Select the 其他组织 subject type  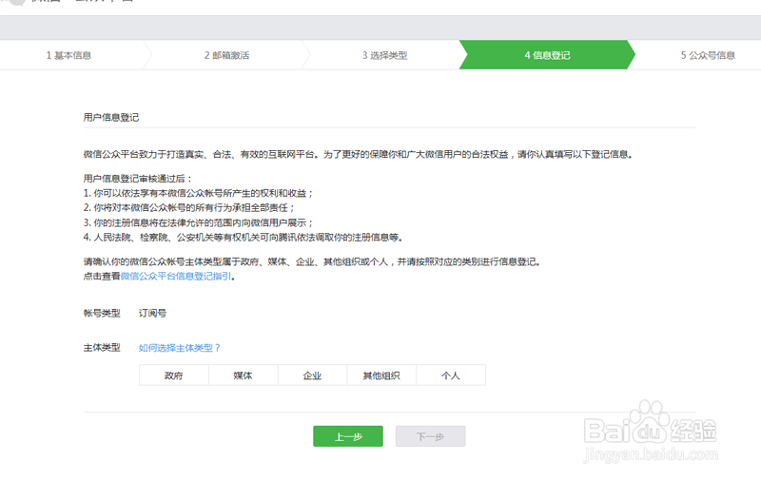pyautogui.click(x=381, y=375)
